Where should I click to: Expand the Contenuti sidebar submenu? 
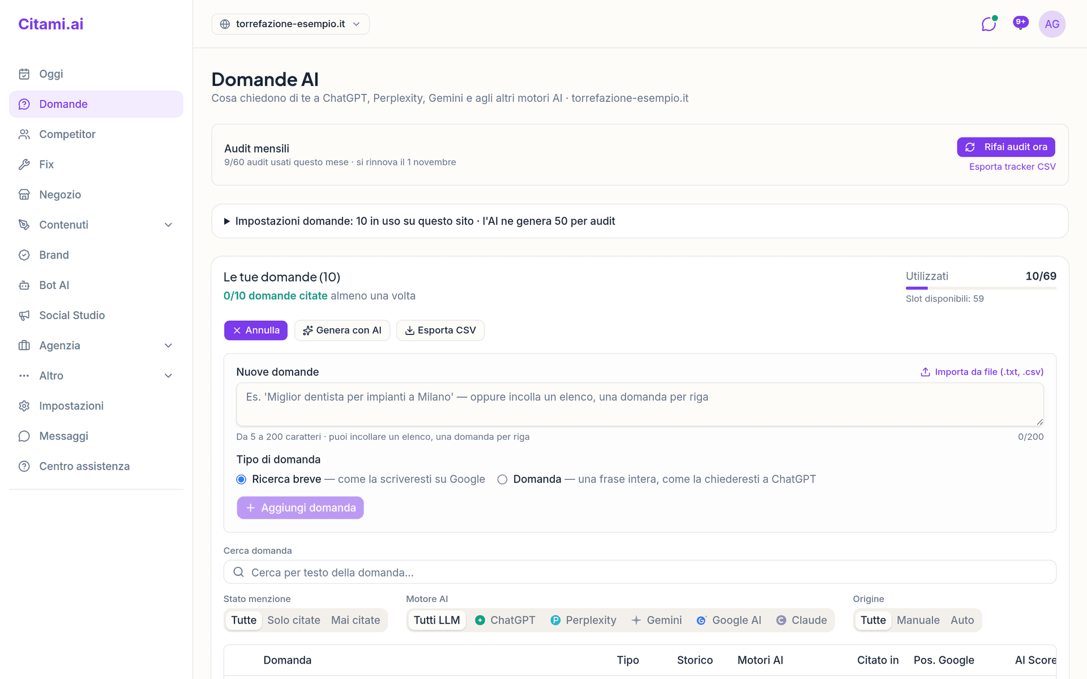coord(168,225)
